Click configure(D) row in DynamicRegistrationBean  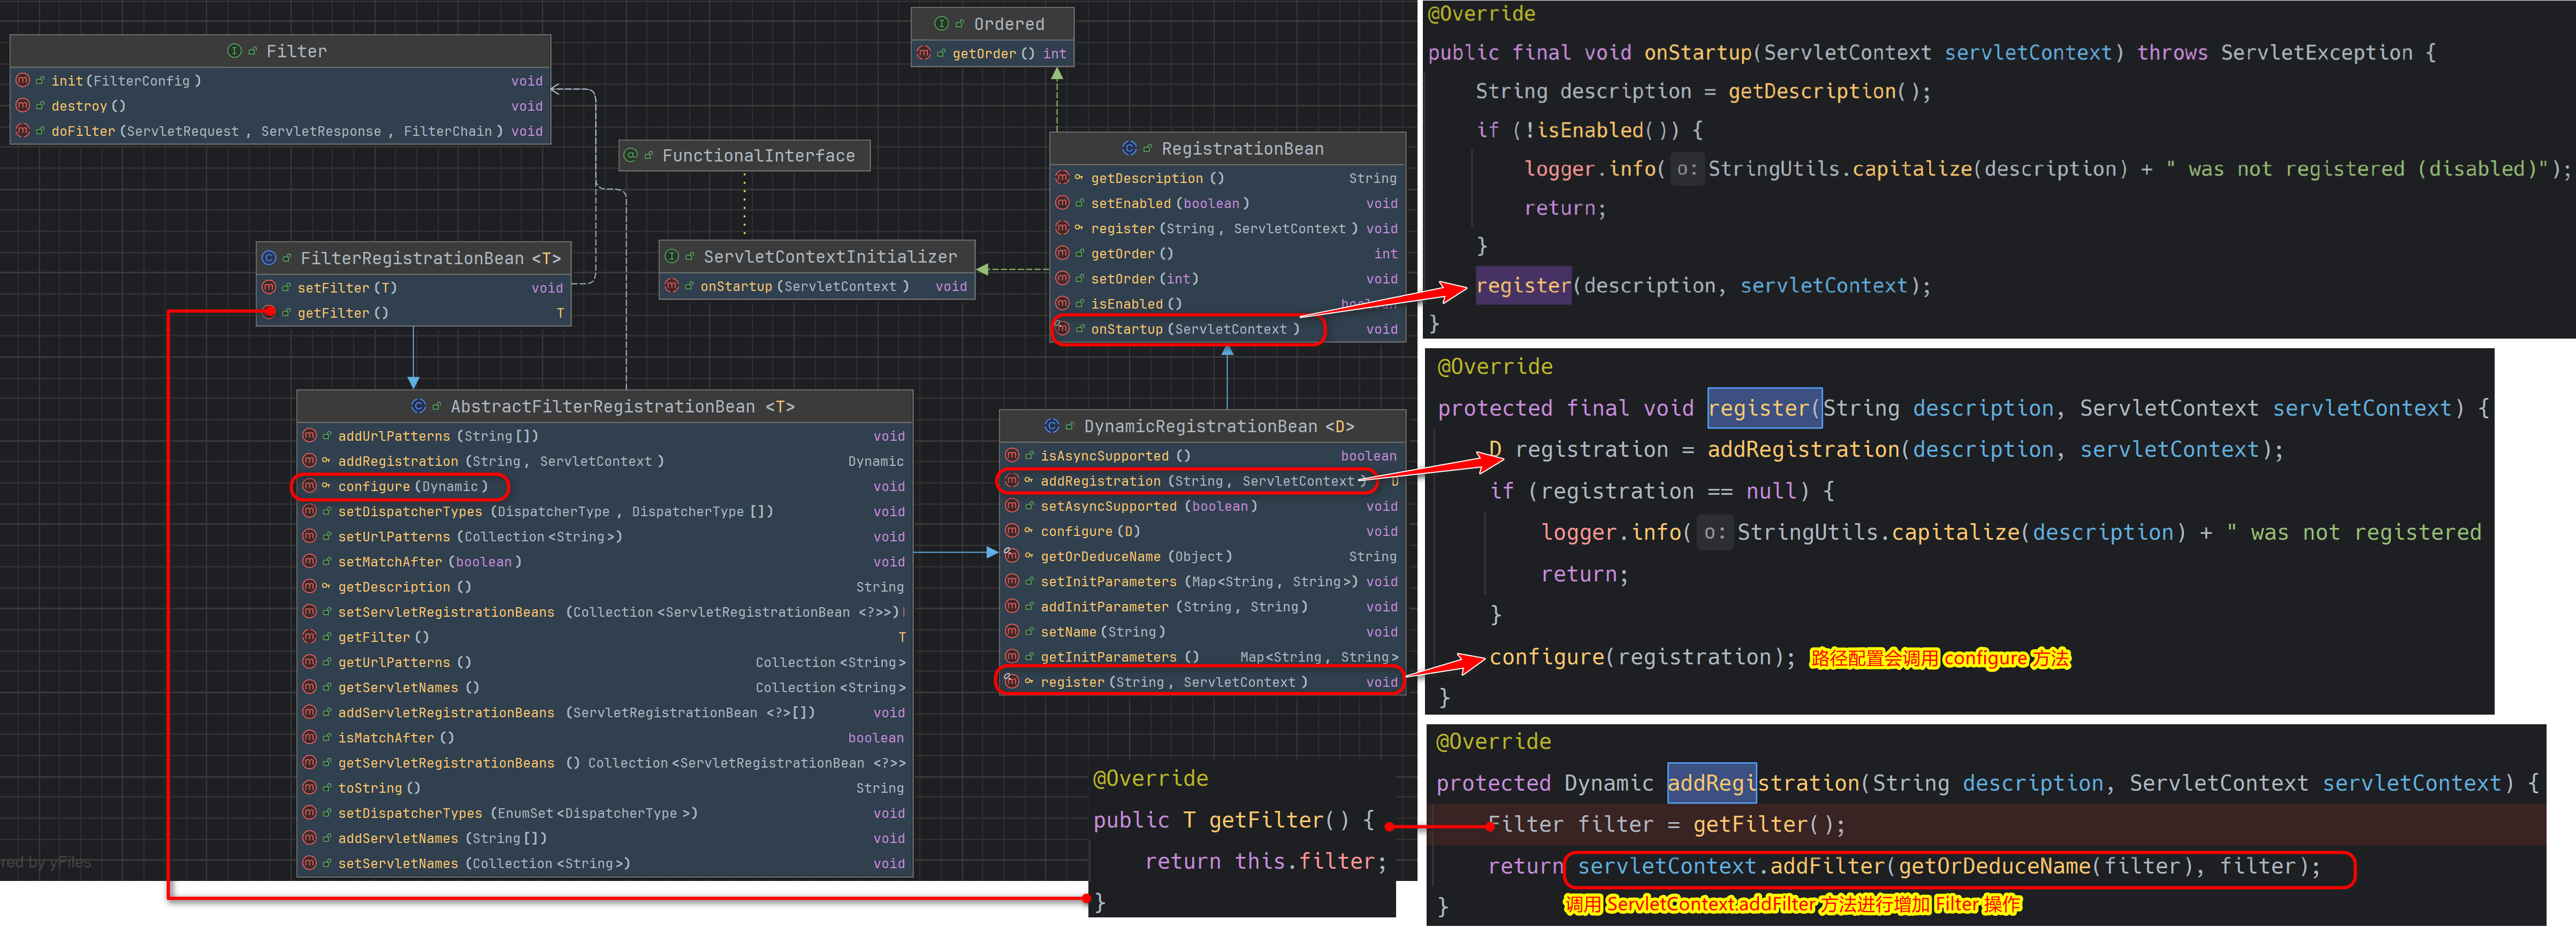pos(1203,531)
